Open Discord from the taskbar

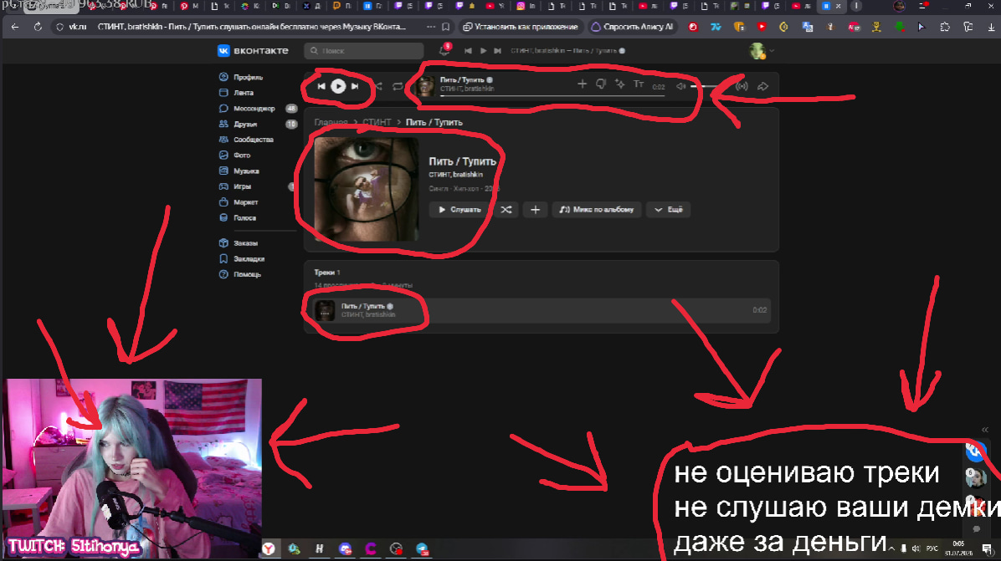[x=346, y=548]
